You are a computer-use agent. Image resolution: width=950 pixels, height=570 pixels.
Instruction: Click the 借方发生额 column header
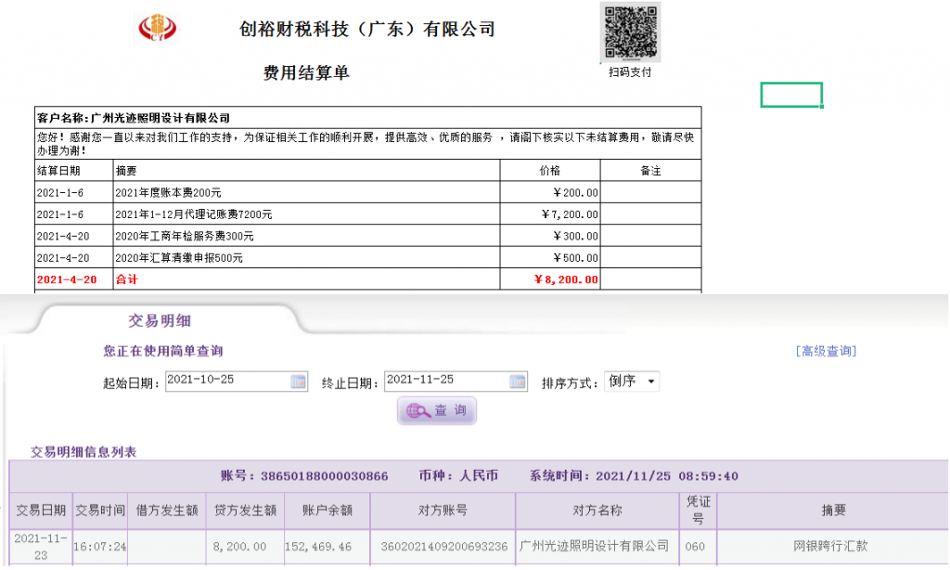coord(167,511)
